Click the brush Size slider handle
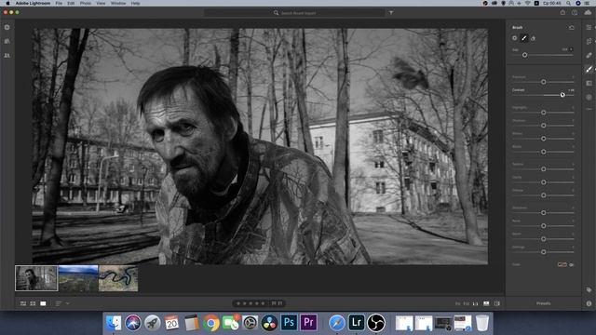The height and width of the screenshot is (335, 596). point(524,55)
